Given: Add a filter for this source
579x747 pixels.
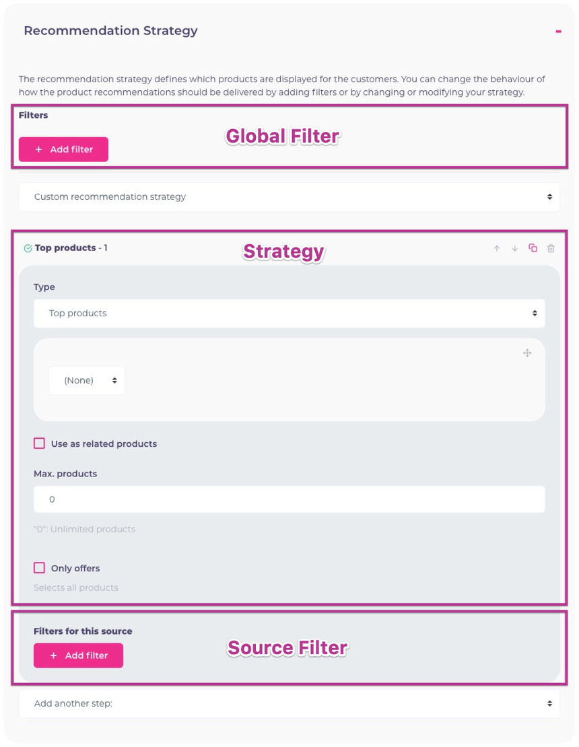Looking at the screenshot, I should (78, 655).
